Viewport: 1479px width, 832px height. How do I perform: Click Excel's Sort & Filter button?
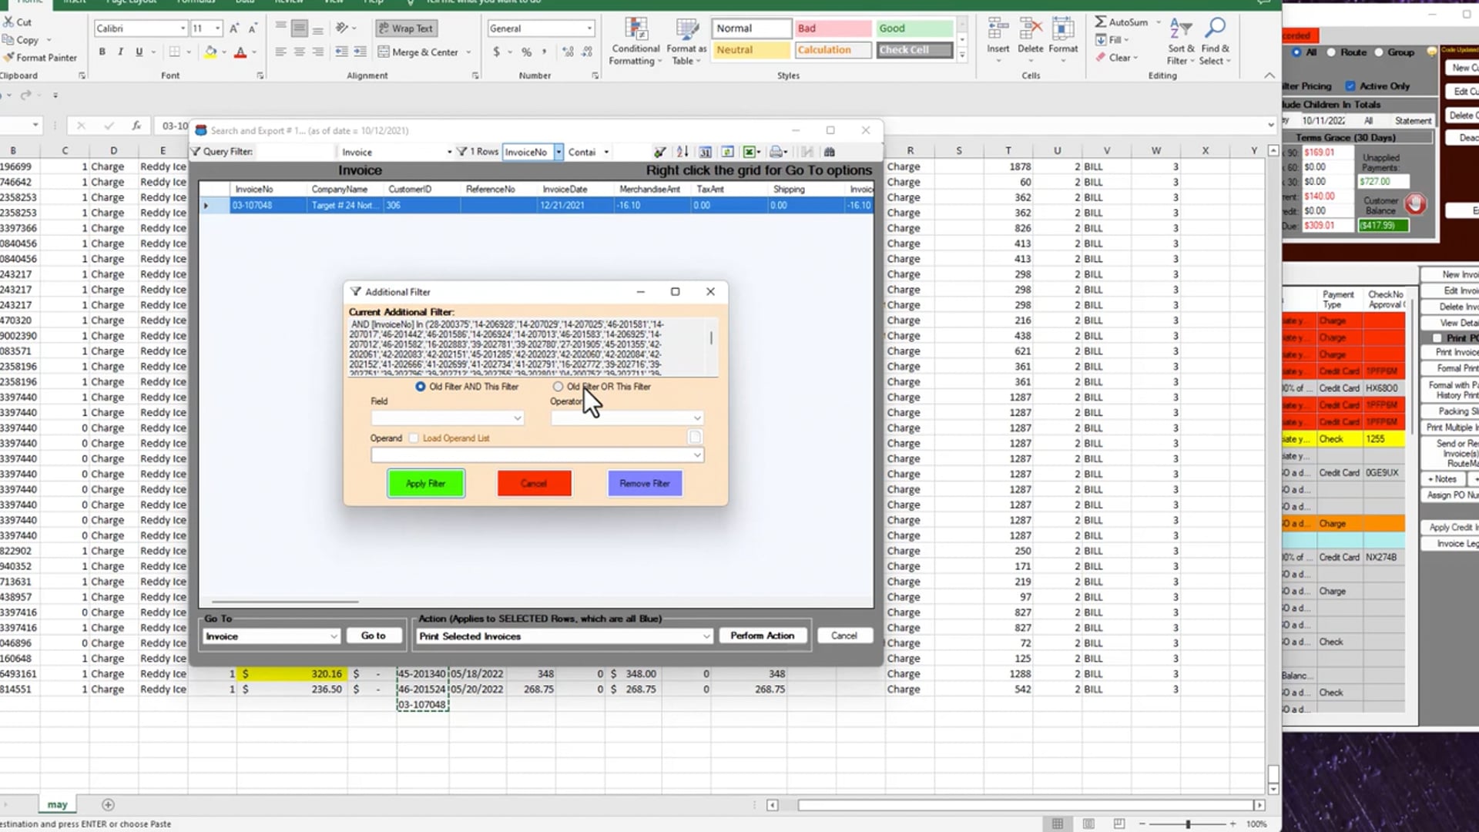coord(1180,41)
